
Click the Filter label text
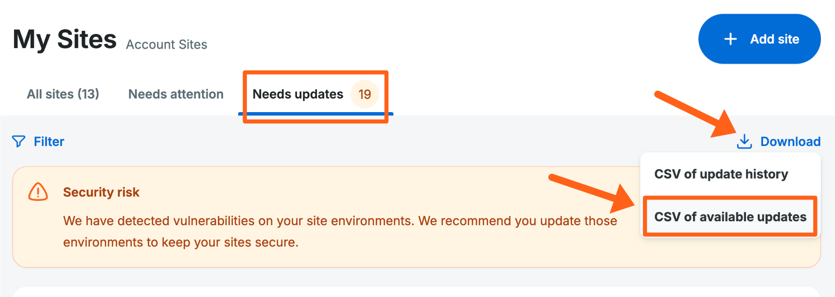pyautogui.click(x=49, y=142)
